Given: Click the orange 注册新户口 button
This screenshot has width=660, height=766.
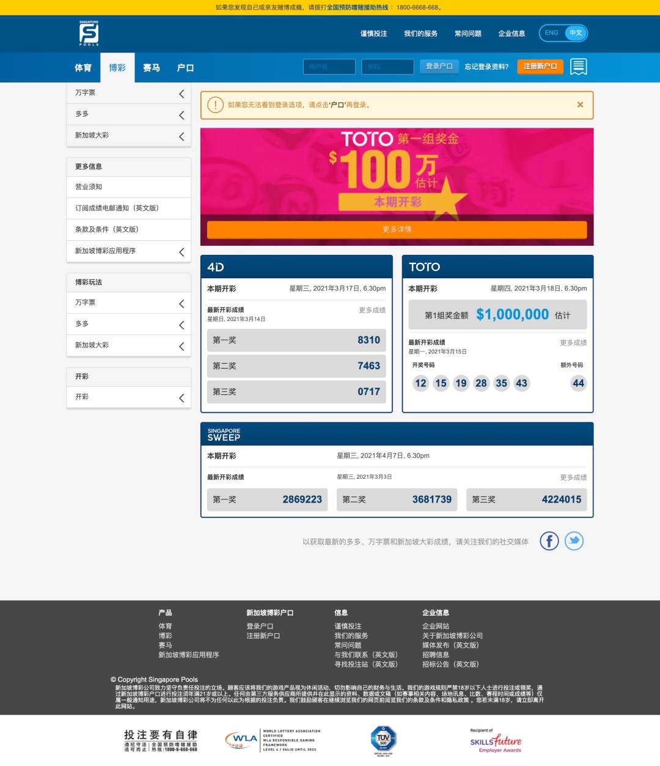Looking at the screenshot, I should [x=540, y=67].
